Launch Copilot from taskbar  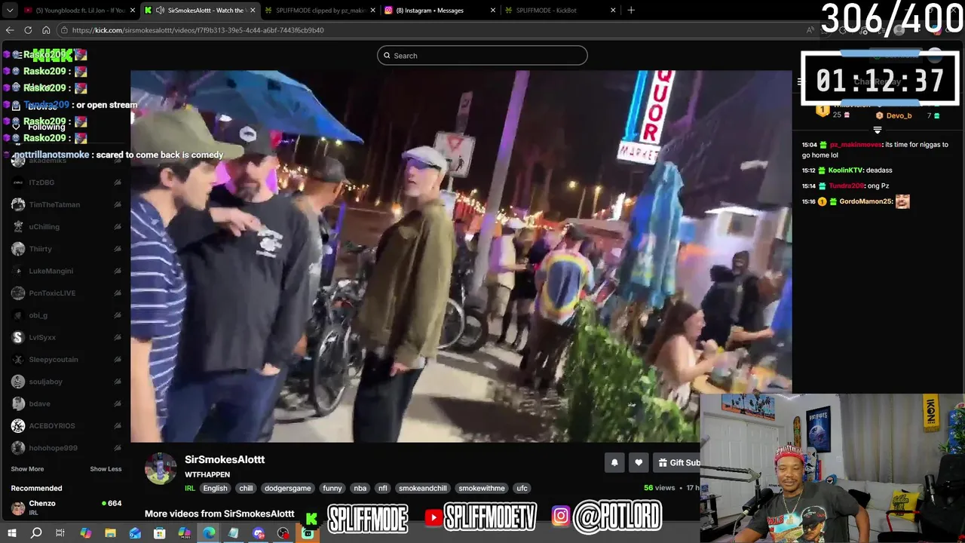pyautogui.click(x=85, y=533)
